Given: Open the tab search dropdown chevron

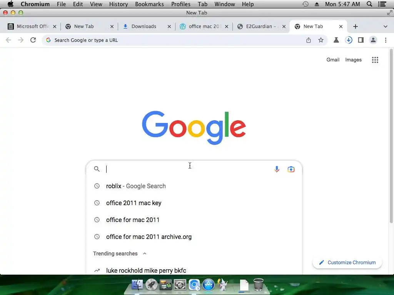Looking at the screenshot, I should click(x=386, y=27).
